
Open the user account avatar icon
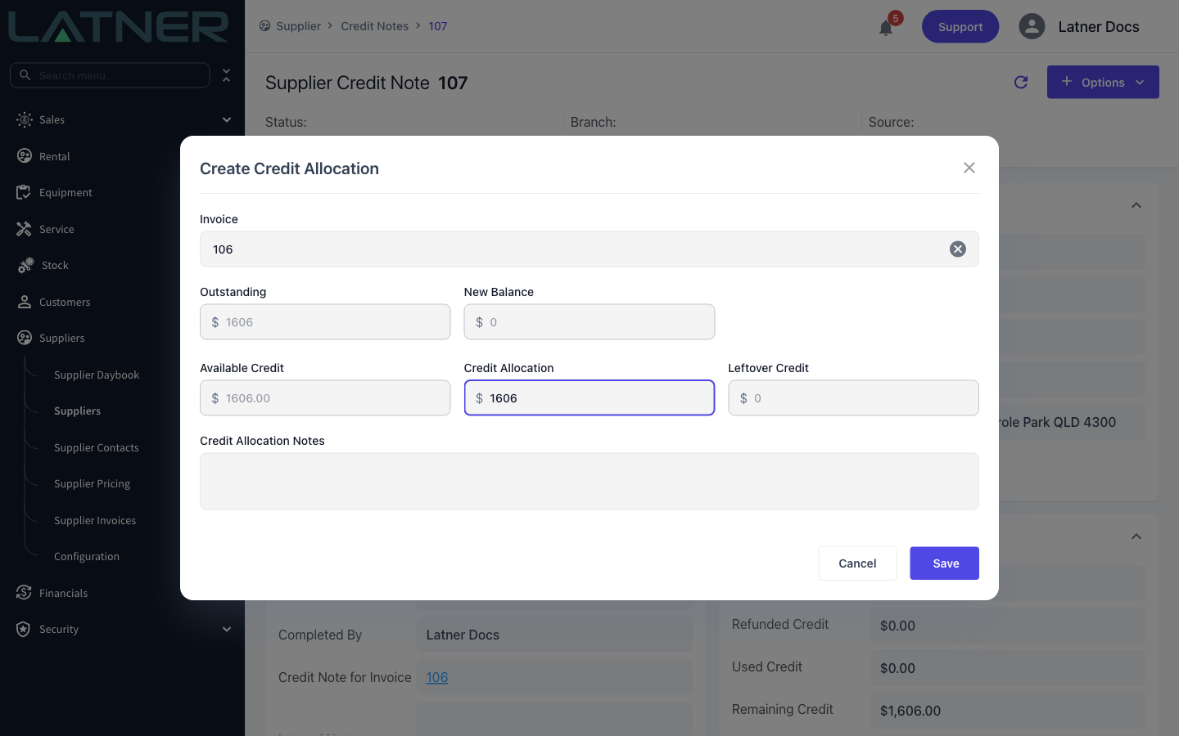pyautogui.click(x=1032, y=26)
